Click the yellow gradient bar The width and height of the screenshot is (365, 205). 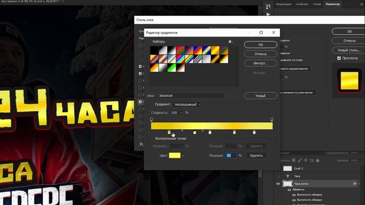pyautogui.click(x=212, y=126)
